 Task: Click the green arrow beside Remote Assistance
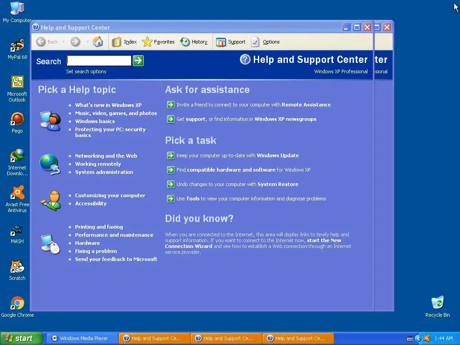[170, 105]
